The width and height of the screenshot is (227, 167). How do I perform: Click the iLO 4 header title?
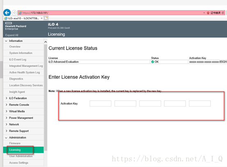(53, 24)
